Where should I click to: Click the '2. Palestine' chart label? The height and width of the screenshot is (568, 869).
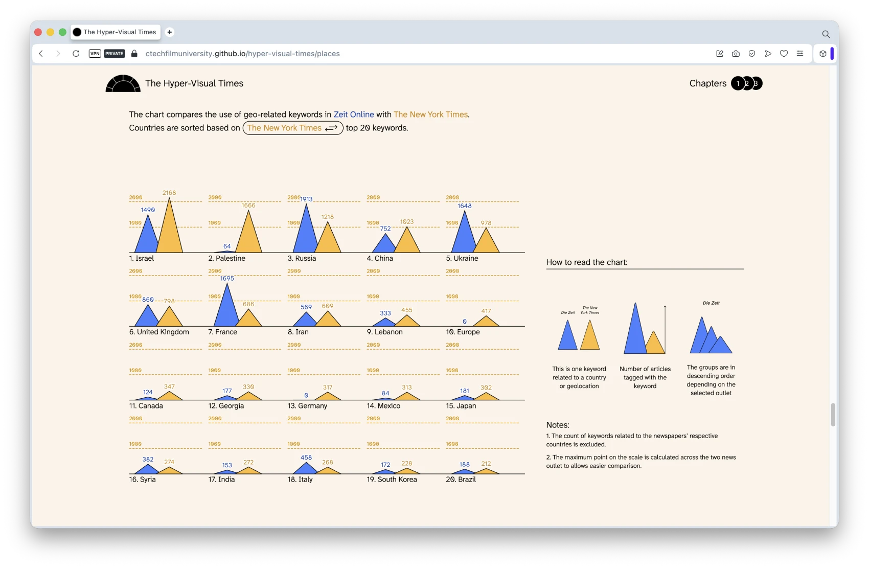(x=227, y=258)
